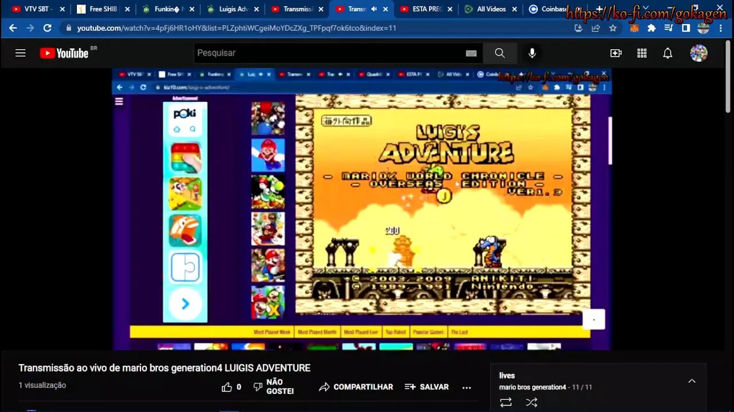Close the Free SHIB tab

click(127, 9)
